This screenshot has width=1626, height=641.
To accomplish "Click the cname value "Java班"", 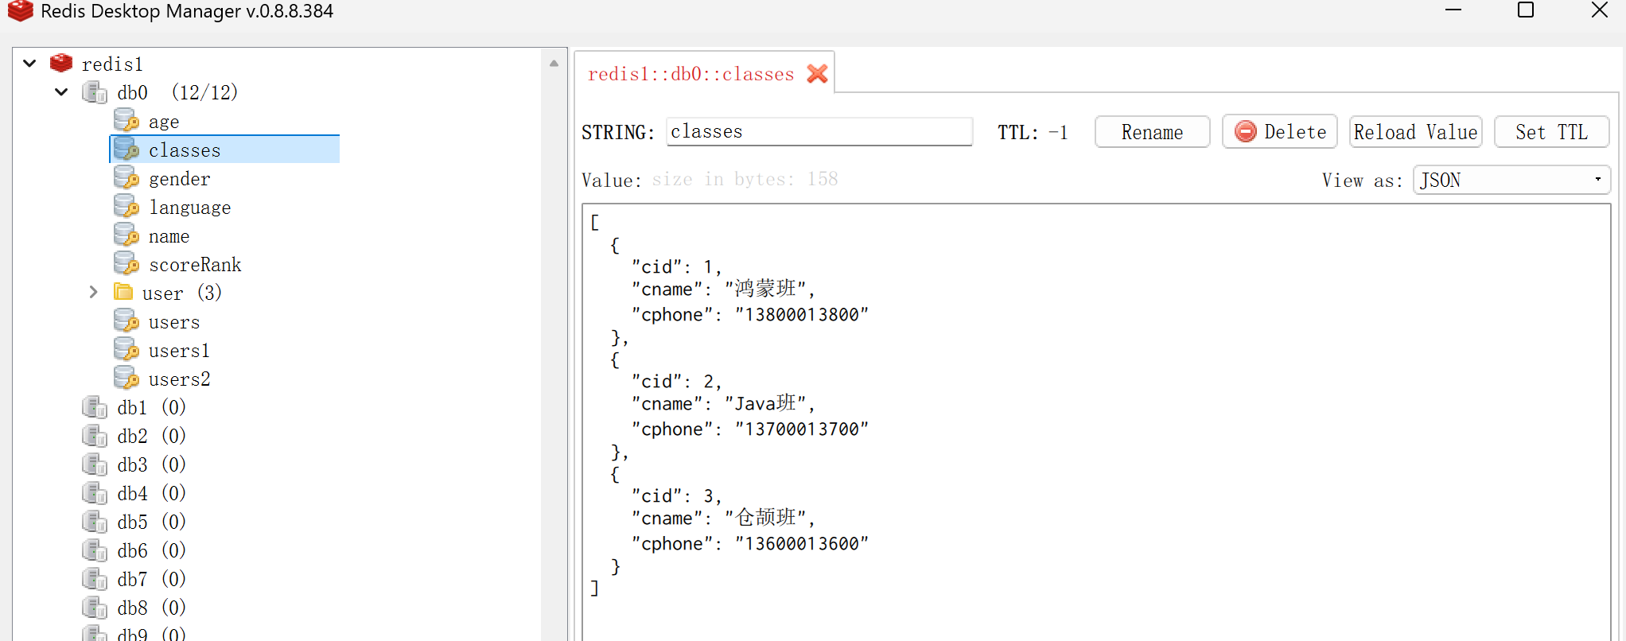I will (x=765, y=403).
